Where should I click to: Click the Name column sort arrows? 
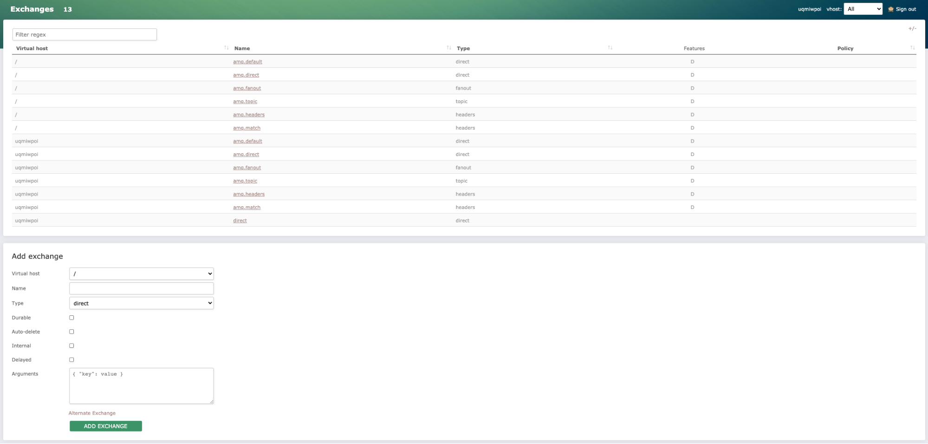pos(448,48)
